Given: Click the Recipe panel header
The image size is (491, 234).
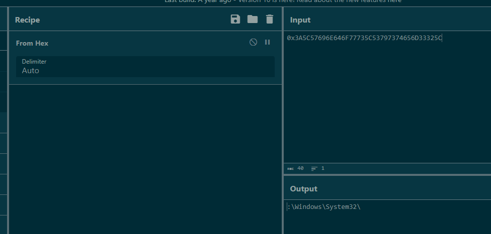Looking at the screenshot, I should tap(27, 20).
